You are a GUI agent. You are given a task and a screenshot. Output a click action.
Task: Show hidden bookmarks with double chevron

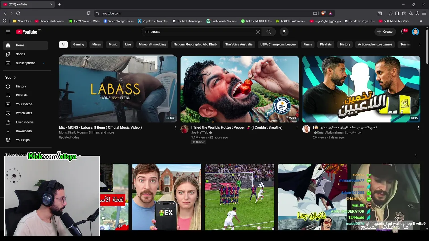pos(421,21)
